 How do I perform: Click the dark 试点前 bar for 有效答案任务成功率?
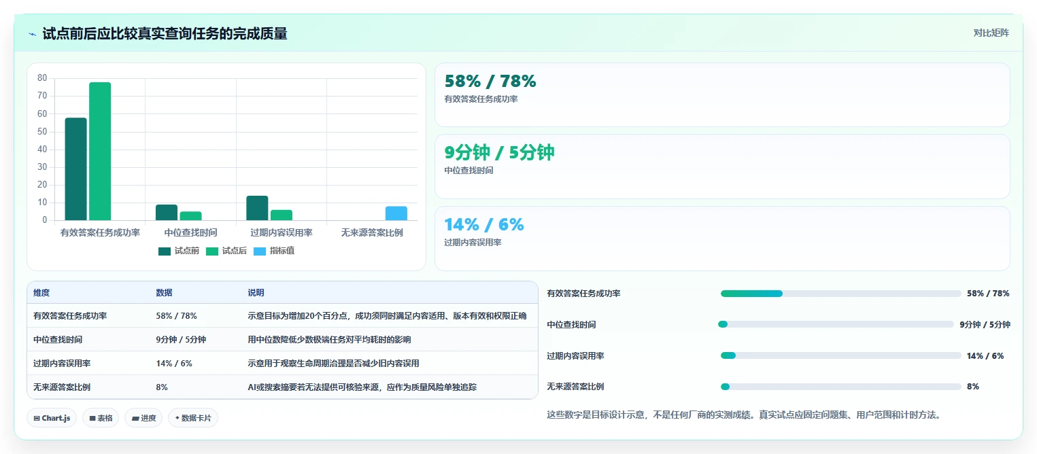(75, 169)
